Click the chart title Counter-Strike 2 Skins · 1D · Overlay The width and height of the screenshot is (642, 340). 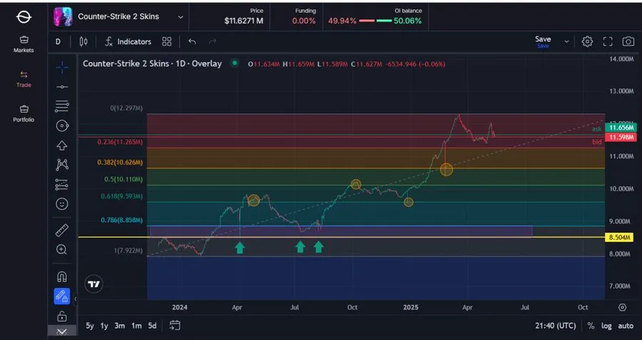(x=153, y=63)
